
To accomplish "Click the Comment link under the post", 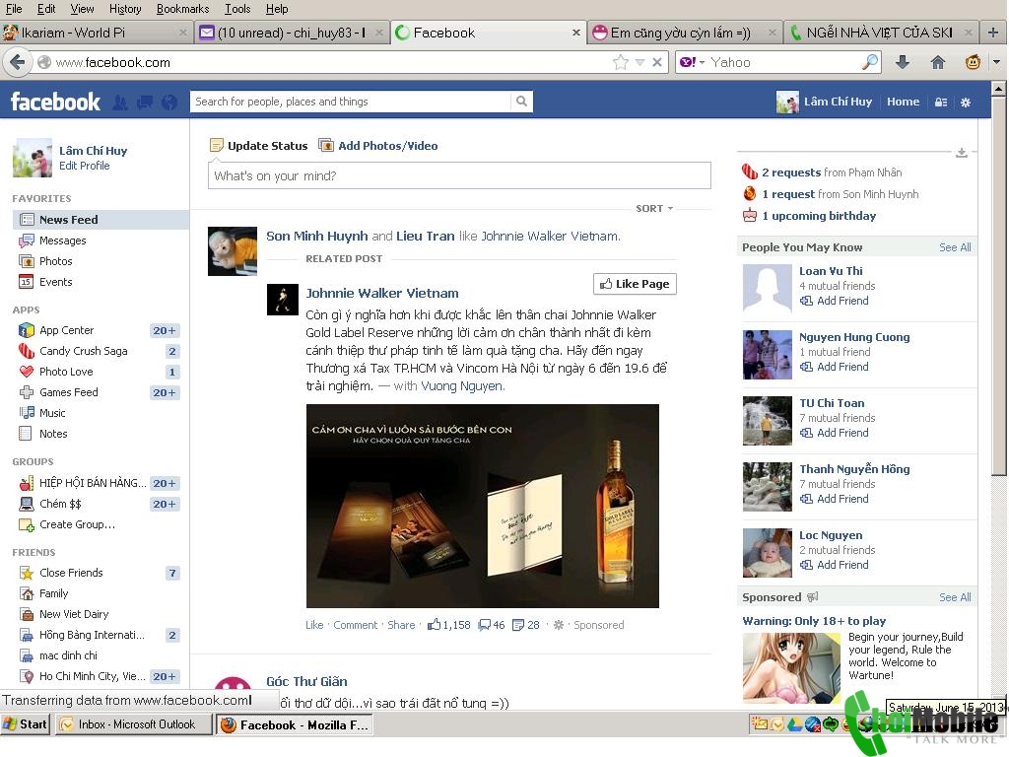I will point(355,624).
